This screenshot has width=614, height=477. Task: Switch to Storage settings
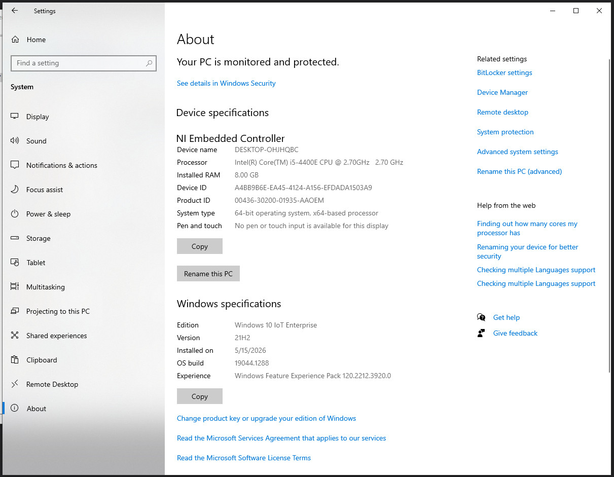pos(39,238)
